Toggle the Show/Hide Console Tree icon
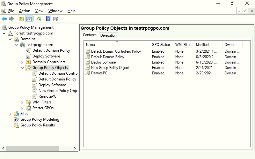 pyautogui.click(x=29, y=19)
